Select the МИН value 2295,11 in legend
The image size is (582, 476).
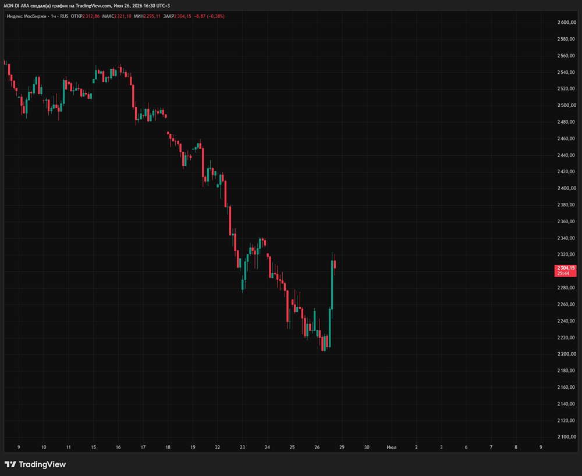pos(152,16)
